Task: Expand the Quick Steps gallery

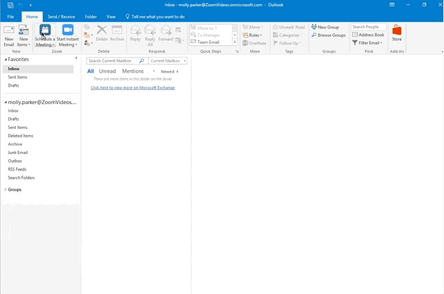Action: click(234, 42)
